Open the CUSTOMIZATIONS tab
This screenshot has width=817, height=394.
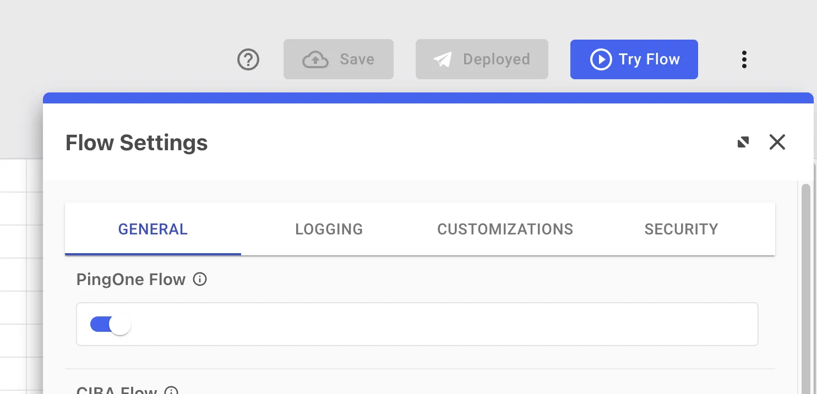point(505,229)
